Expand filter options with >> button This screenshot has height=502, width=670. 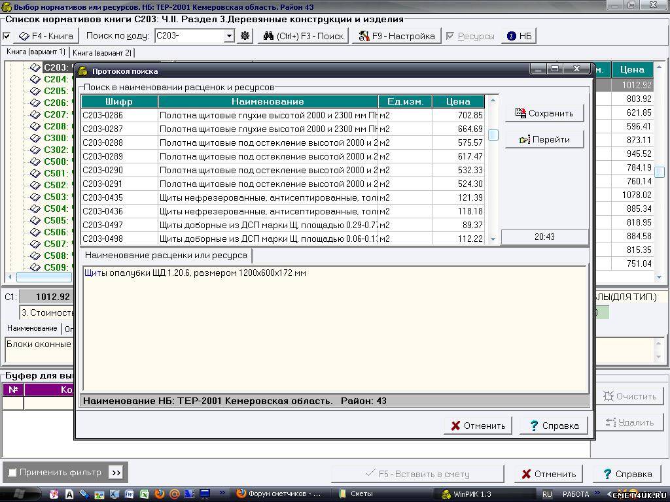click(x=116, y=473)
